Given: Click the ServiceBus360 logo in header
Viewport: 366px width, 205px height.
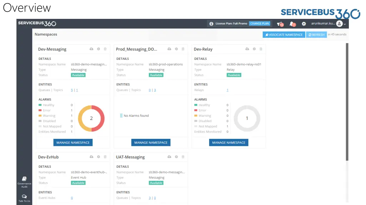Looking at the screenshot, I should coord(37,23).
